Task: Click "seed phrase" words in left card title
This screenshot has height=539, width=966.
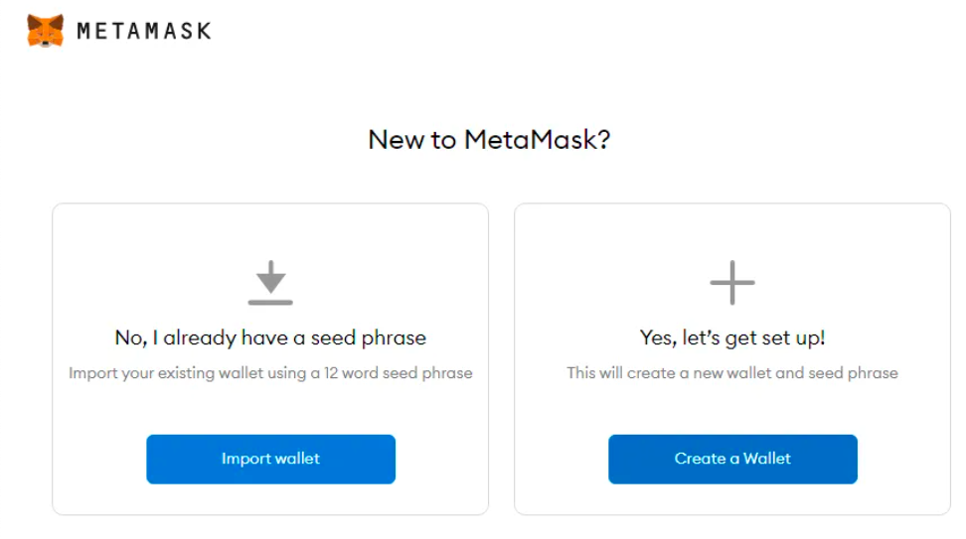Action: [368, 337]
